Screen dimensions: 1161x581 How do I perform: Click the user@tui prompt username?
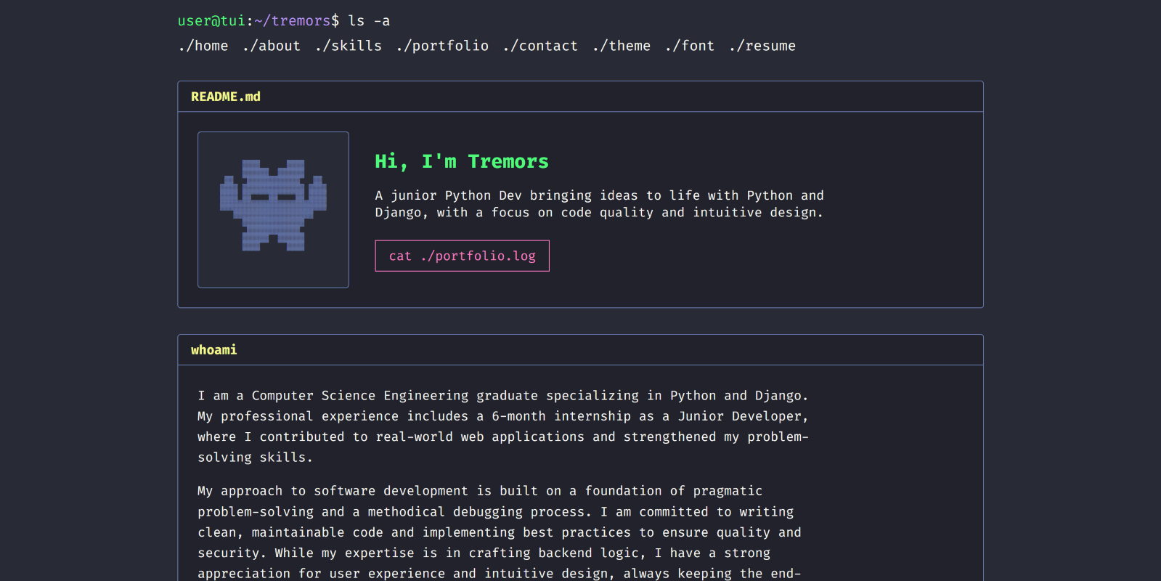[x=211, y=21]
